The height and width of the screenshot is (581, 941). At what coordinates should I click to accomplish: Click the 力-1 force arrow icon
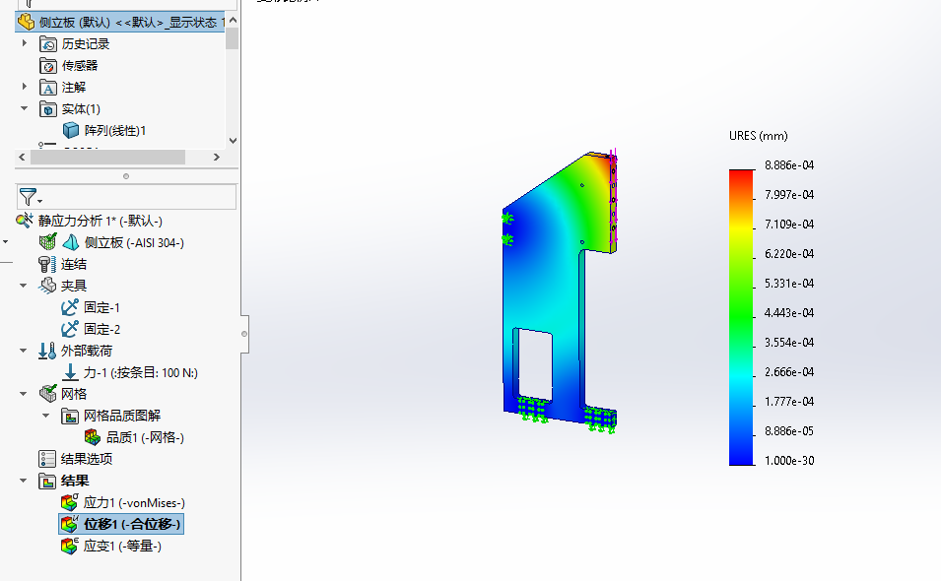(70, 372)
